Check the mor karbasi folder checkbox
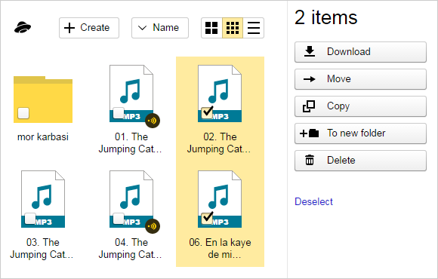The image size is (438, 279). [23, 113]
